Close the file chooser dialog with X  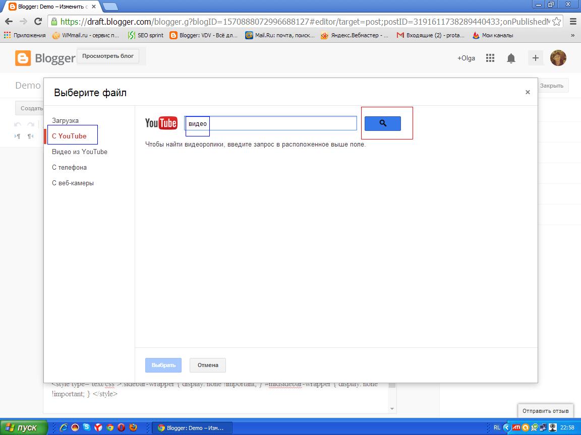click(528, 92)
